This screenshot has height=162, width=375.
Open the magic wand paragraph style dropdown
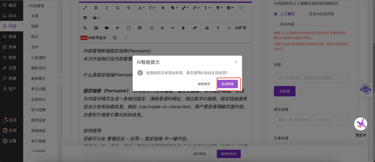click(196, 8)
